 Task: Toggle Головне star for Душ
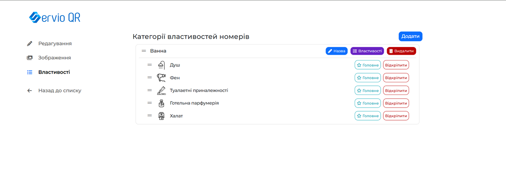(x=367, y=65)
